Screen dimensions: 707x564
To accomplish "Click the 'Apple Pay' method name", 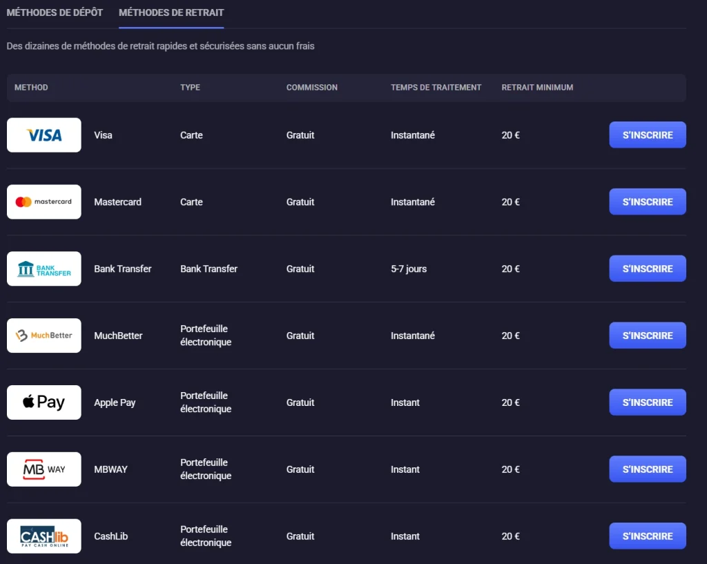I will pos(115,402).
